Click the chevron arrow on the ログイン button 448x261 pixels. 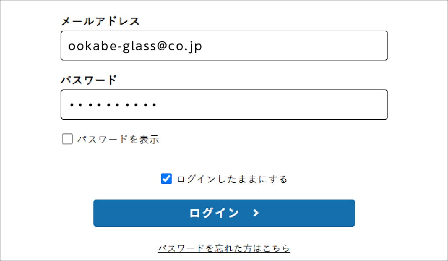tap(256, 213)
